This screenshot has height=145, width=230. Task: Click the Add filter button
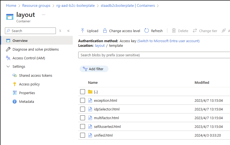click(94, 69)
